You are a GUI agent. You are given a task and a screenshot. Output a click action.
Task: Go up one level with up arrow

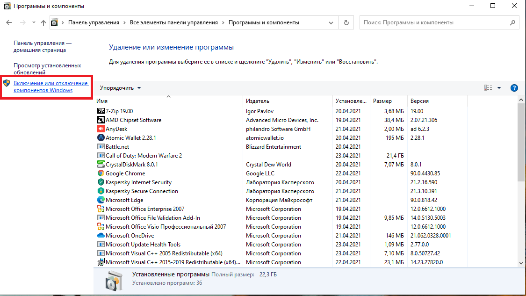click(43, 22)
